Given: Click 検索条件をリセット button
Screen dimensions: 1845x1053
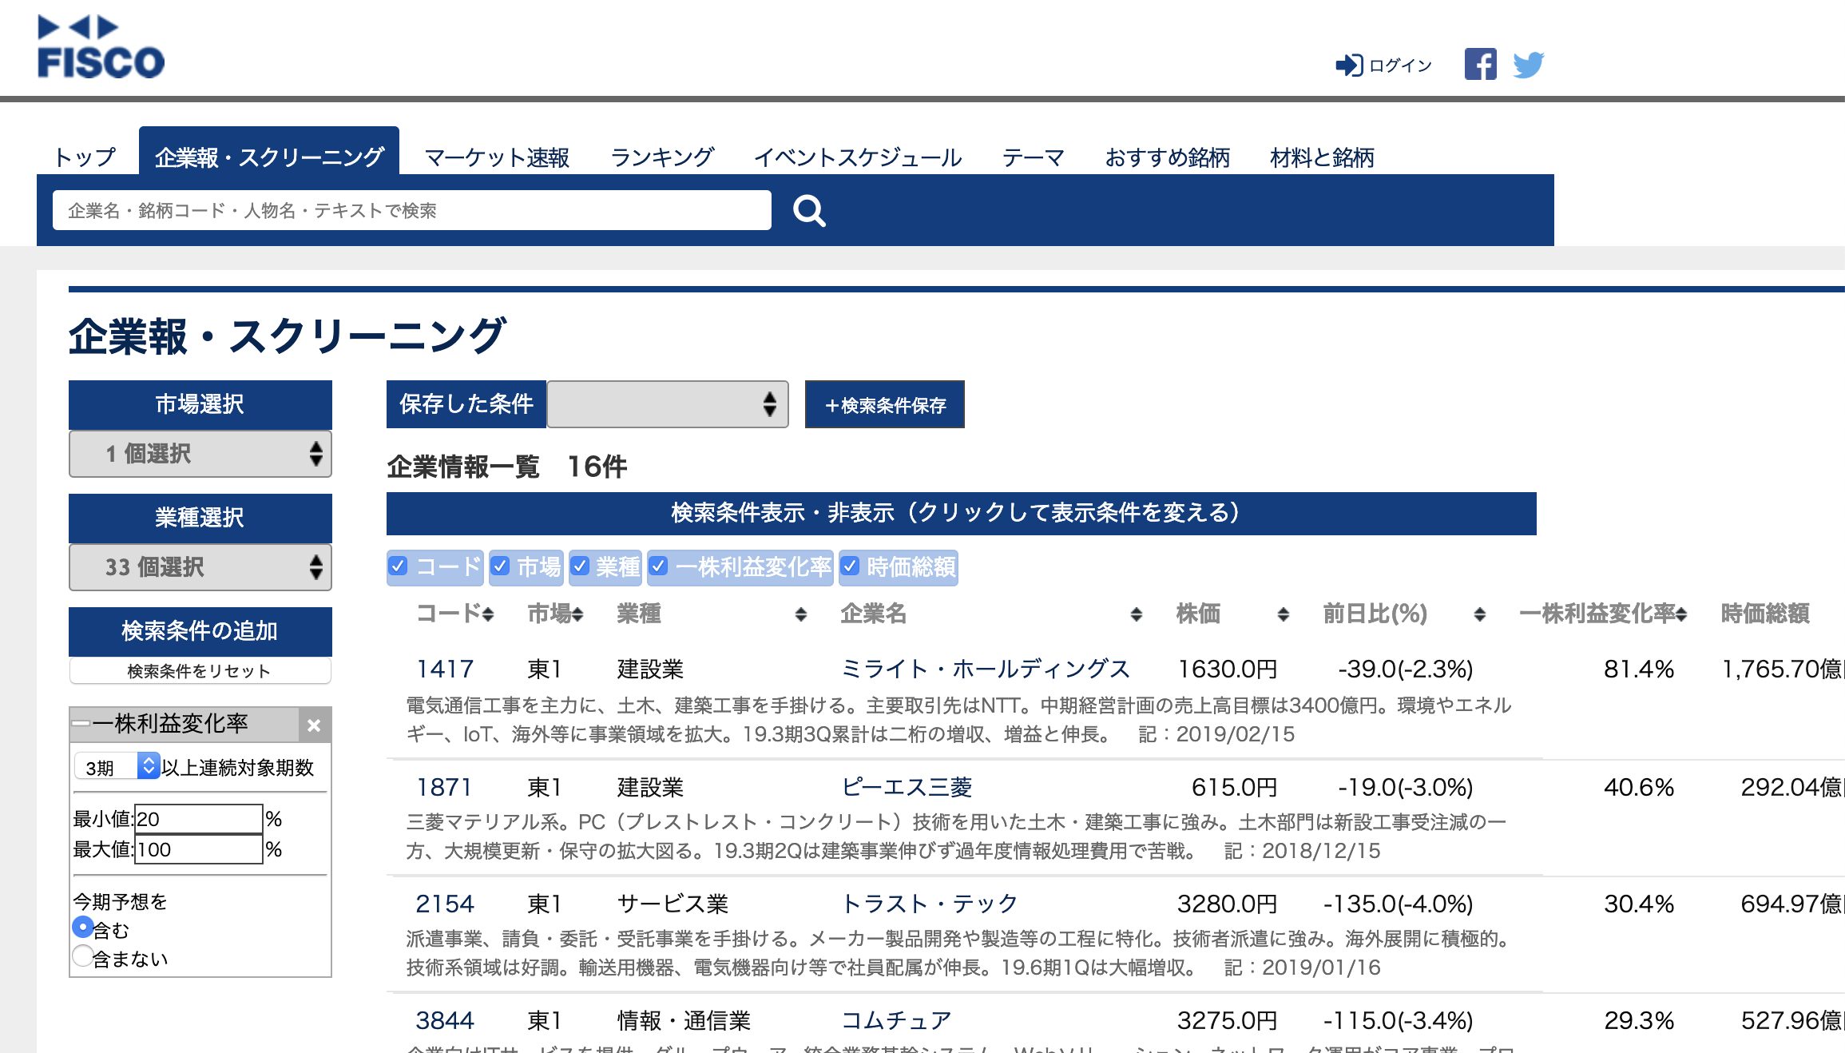Looking at the screenshot, I should coord(200,671).
